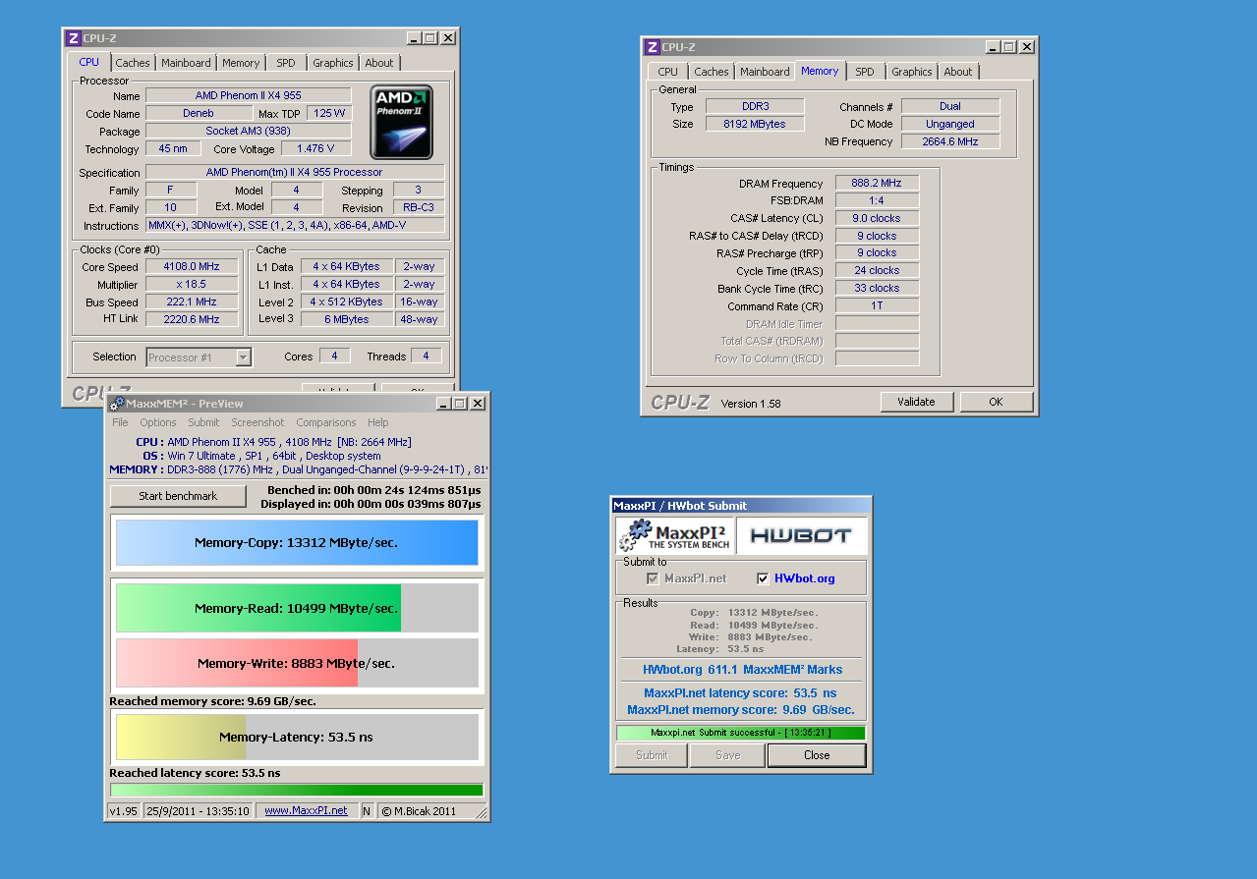Image resolution: width=1257 pixels, height=879 pixels.
Task: Click the Memory-Read 10499 MByte/sec bar
Action: point(297,608)
